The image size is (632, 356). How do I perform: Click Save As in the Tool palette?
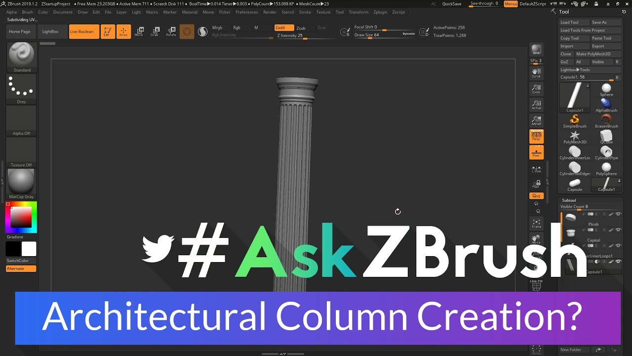tap(606, 22)
